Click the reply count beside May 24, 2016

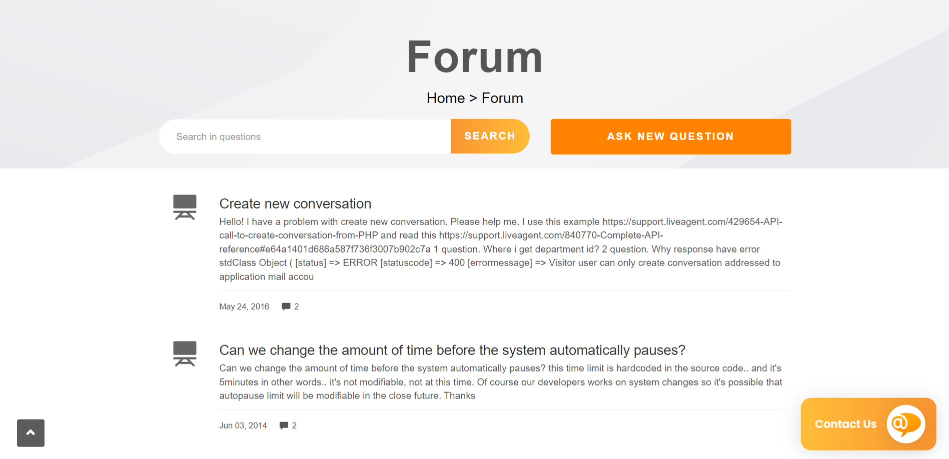pos(297,306)
